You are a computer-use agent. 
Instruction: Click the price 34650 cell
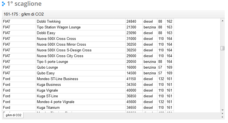coord(134,108)
